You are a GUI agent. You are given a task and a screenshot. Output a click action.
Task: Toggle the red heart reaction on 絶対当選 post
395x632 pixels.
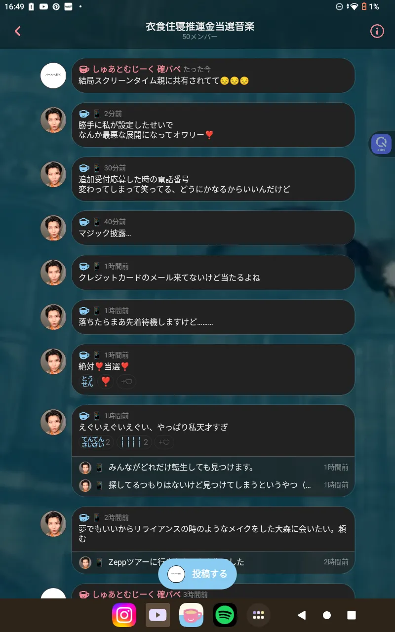105,382
